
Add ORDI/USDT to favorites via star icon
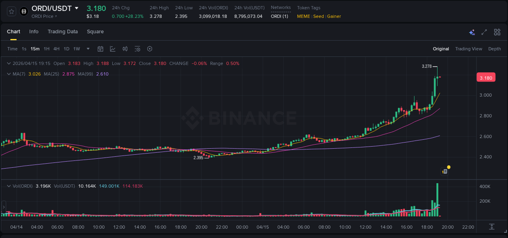[11, 11]
